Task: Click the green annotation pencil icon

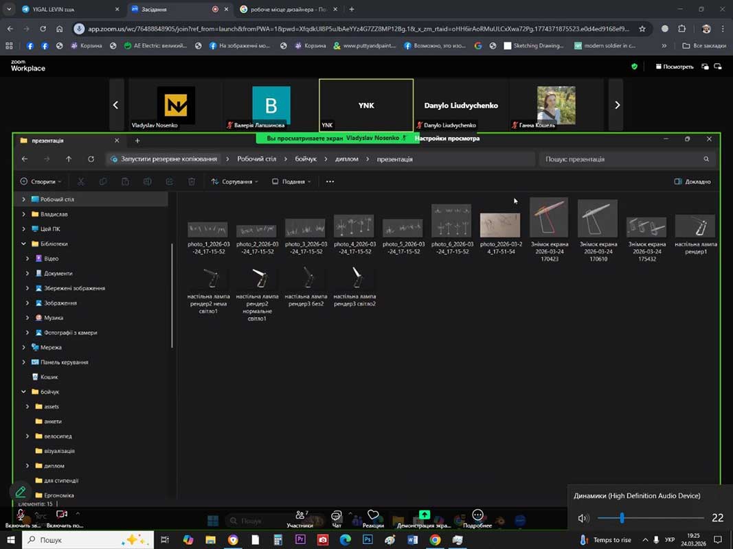Action: (x=21, y=492)
